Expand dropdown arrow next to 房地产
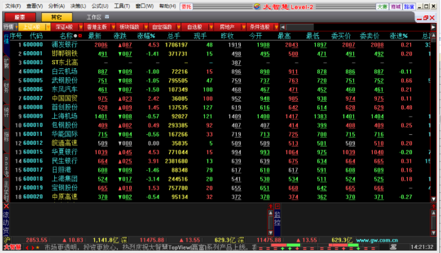The image size is (441, 253). pyautogui.click(x=244, y=27)
